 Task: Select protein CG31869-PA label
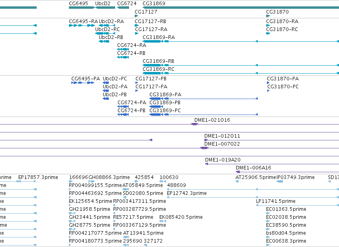pyautogui.click(x=165, y=95)
